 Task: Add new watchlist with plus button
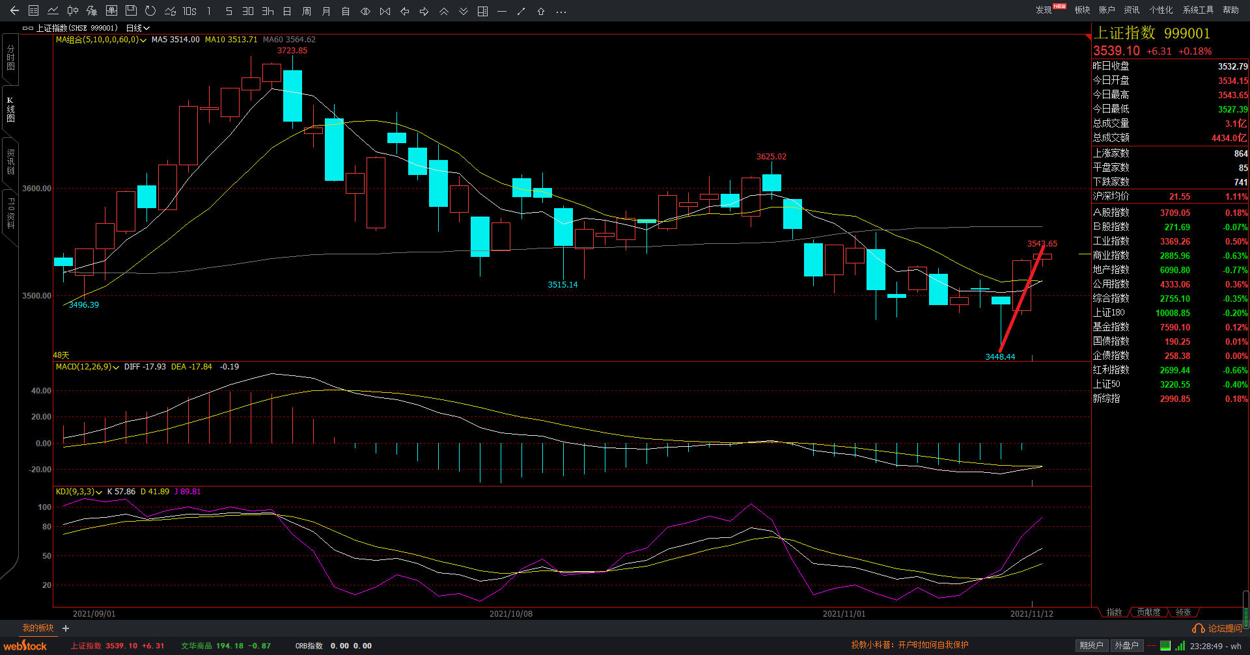point(66,628)
